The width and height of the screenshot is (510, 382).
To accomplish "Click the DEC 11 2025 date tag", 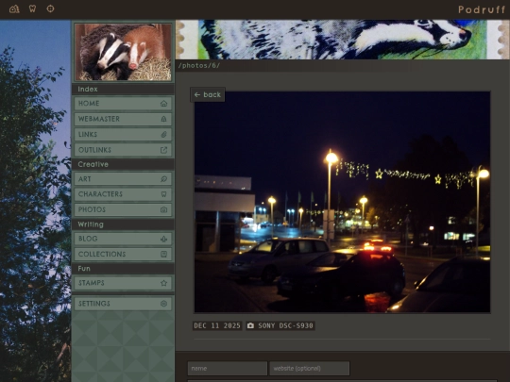I will point(217,325).
